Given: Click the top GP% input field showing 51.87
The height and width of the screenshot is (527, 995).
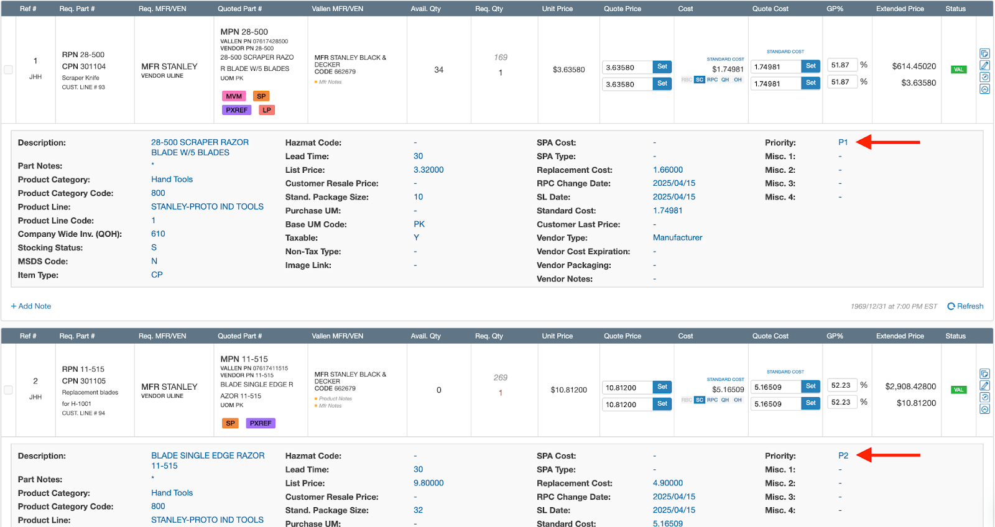Looking at the screenshot, I should point(842,65).
